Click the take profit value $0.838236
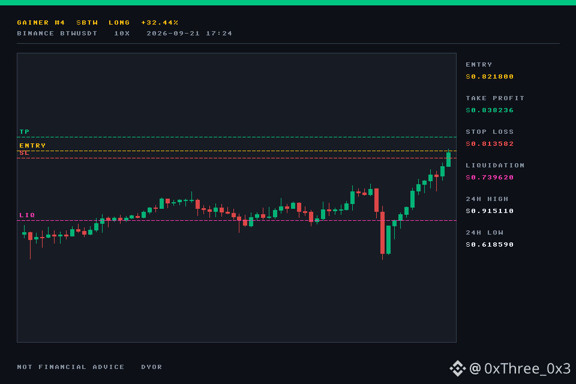The image size is (576, 384). click(x=490, y=110)
